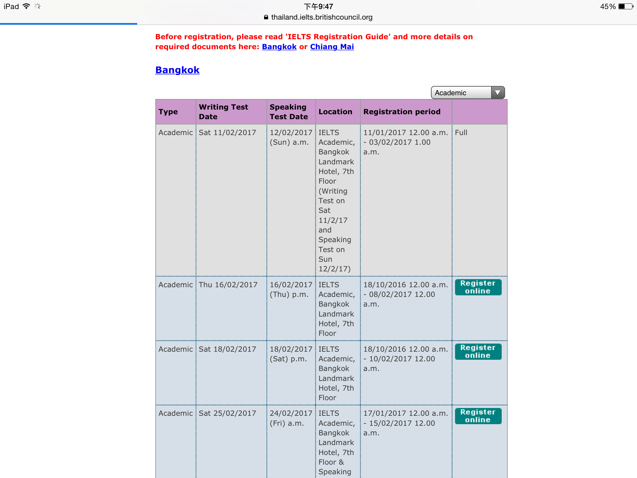Screen dimensions: 637x478
Task: Tap the blue page loading progress bar
Action: 68,24
